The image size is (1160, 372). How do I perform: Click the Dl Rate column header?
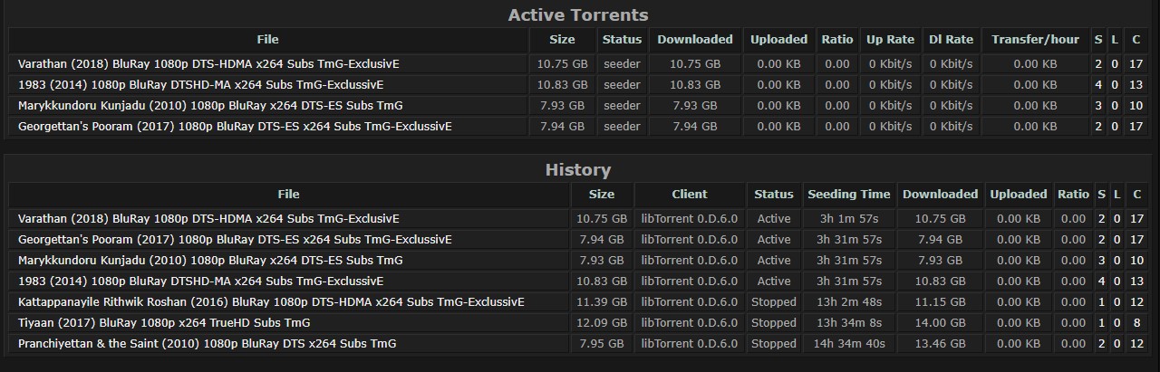coord(951,40)
